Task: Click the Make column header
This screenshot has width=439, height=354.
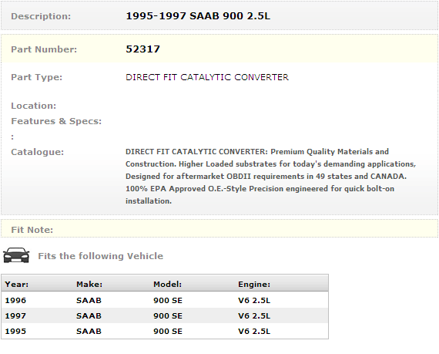Action: coord(89,285)
